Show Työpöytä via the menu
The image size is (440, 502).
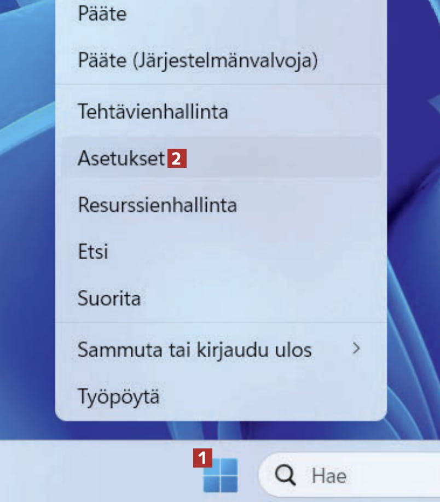click(221, 396)
